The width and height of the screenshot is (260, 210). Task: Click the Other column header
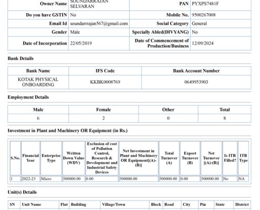(x=168, y=110)
